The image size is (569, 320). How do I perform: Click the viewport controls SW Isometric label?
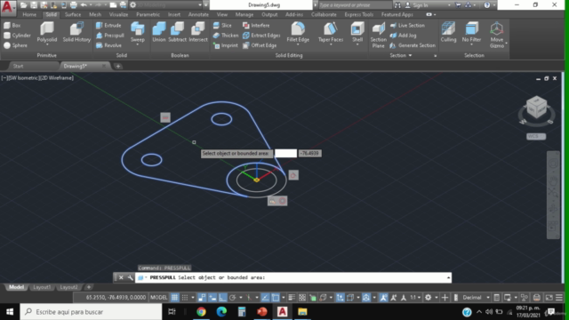[x=25, y=78]
